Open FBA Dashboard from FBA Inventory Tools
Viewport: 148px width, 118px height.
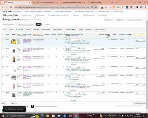[x=27, y=15]
